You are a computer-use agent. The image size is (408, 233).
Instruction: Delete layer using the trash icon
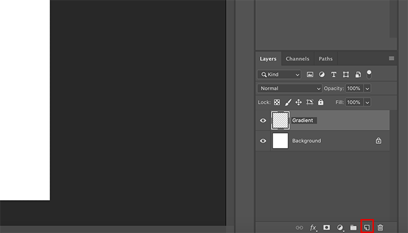[x=380, y=228]
